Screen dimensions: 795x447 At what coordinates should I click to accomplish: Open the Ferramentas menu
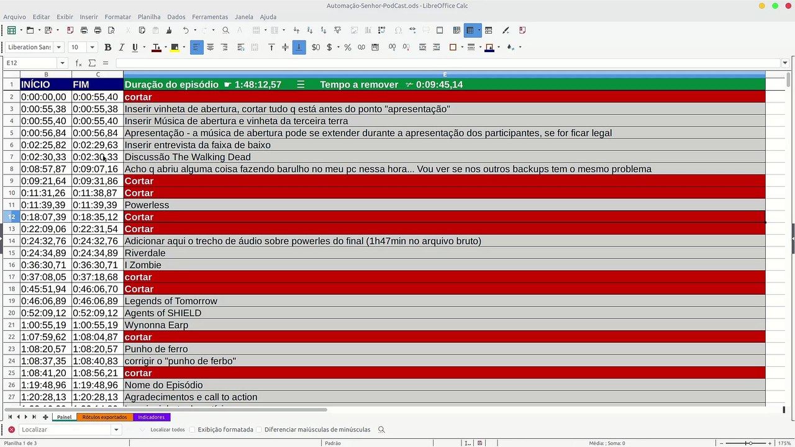tap(210, 17)
